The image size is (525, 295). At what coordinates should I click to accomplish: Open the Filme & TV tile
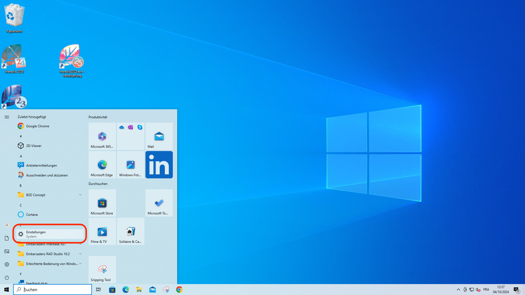[102, 231]
